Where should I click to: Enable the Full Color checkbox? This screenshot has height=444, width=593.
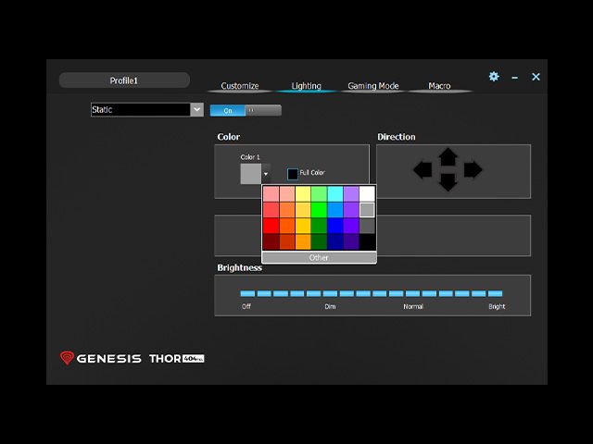coord(293,174)
